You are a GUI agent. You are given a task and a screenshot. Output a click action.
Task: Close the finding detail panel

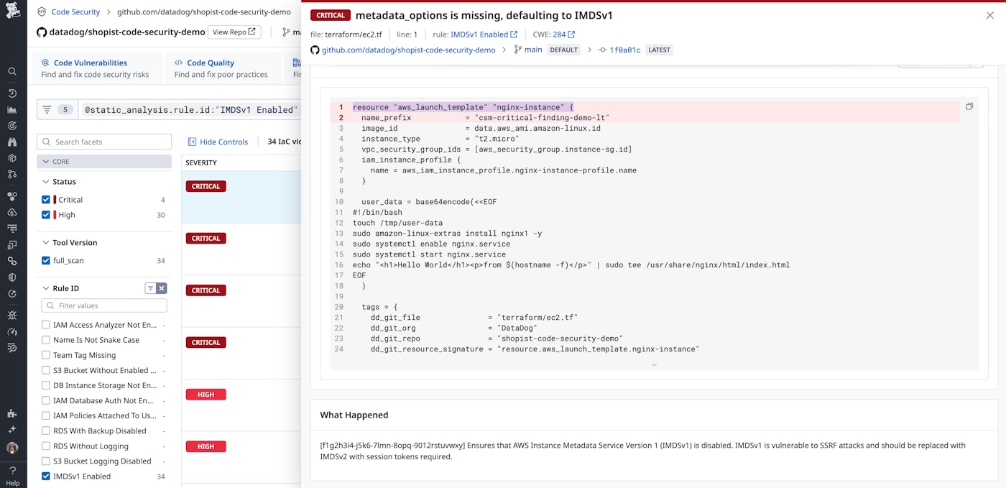point(990,15)
